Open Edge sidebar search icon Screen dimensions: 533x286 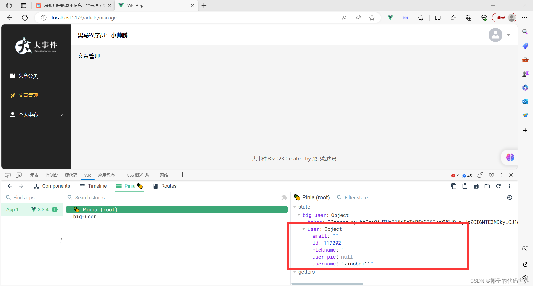pyautogui.click(x=525, y=32)
